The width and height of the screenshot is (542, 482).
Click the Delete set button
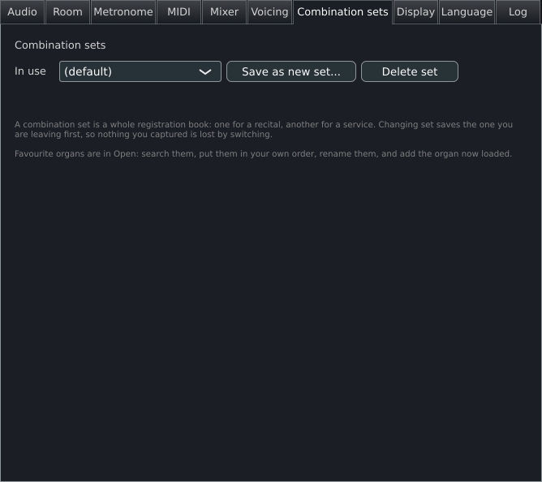pyautogui.click(x=410, y=71)
